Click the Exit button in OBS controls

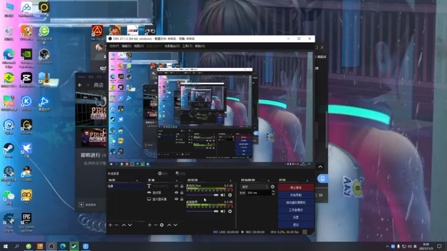pos(296,225)
